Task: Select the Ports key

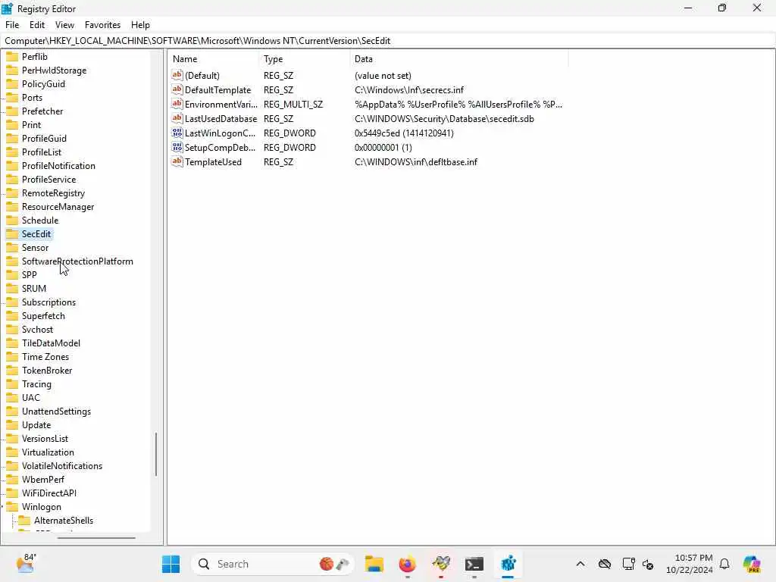Action: (x=32, y=98)
